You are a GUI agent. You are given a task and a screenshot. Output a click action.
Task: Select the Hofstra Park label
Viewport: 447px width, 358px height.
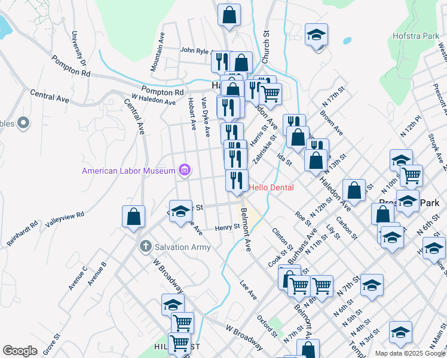[416, 36]
